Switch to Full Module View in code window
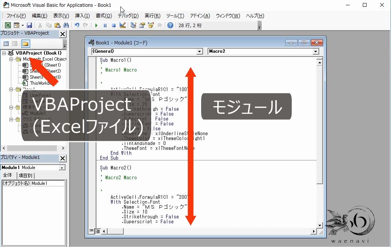 97,231
